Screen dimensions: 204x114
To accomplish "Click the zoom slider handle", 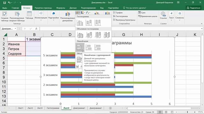I will click(x=187, y=112).
